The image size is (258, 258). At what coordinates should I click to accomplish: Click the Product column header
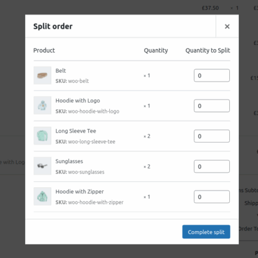[x=44, y=50]
